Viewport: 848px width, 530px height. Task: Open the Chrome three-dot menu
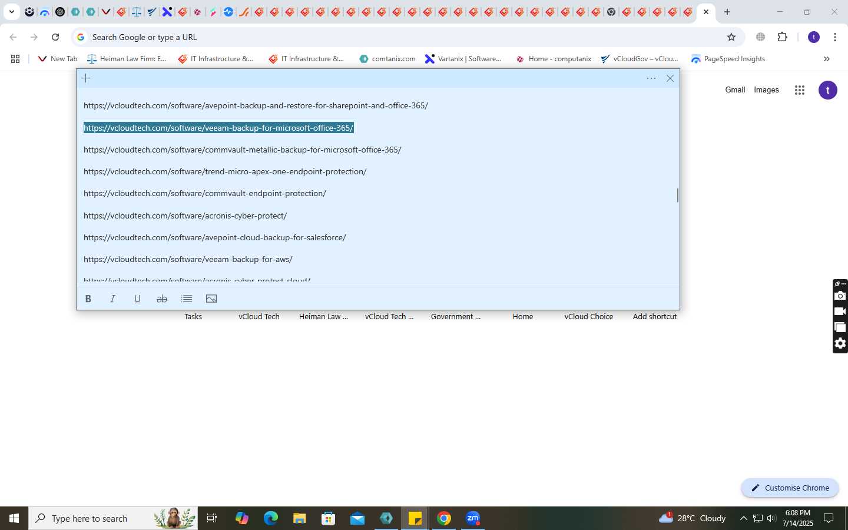pyautogui.click(x=835, y=37)
